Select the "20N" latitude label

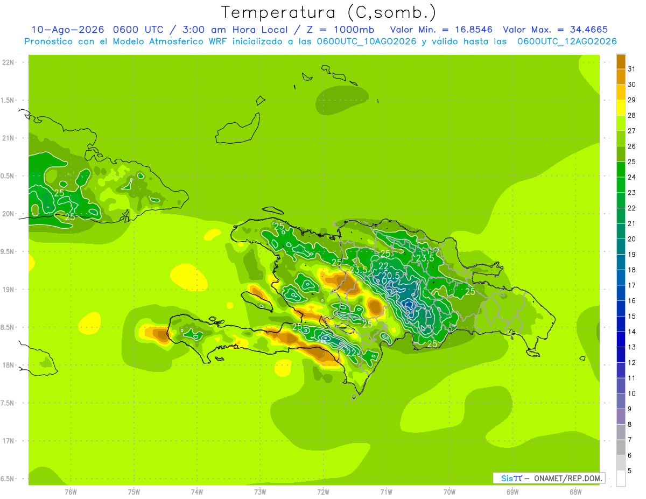9,214
